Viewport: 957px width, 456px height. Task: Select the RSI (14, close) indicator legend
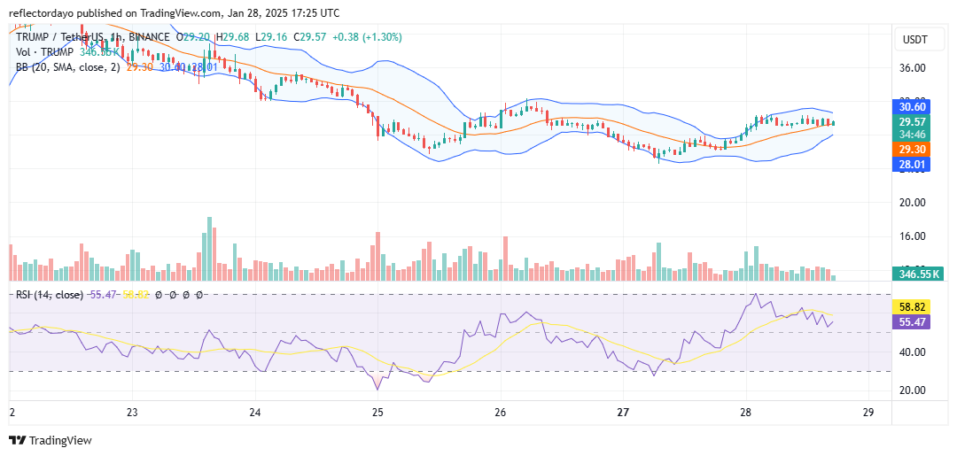(50, 295)
